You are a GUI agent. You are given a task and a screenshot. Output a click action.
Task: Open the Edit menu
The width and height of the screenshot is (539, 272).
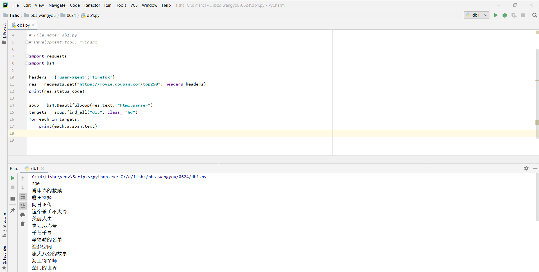coord(27,5)
